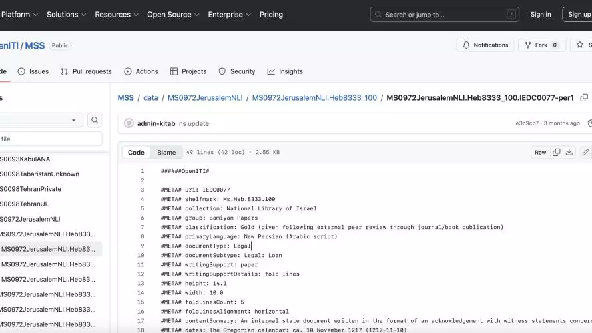Copy raw file contents icon
Viewport: 592px width, 333px height.
557,152
